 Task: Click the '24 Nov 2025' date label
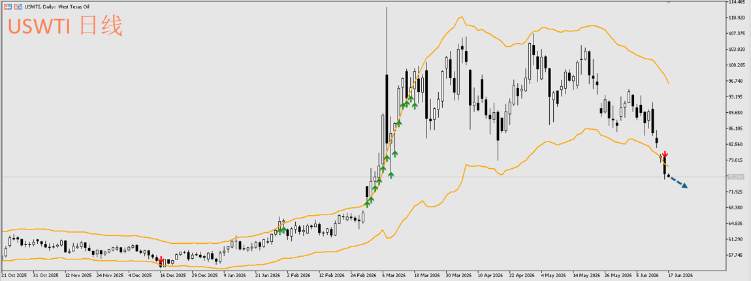pyautogui.click(x=110, y=276)
